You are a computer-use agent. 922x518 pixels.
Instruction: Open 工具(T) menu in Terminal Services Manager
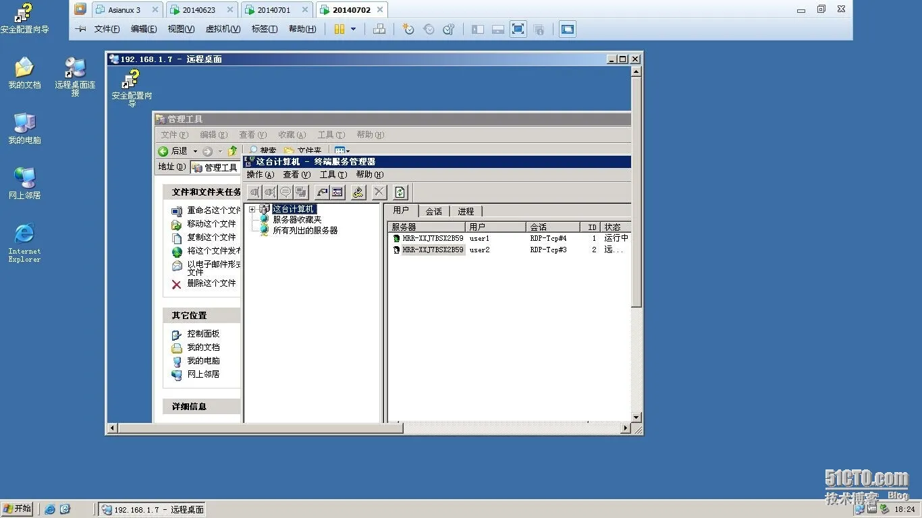click(333, 175)
